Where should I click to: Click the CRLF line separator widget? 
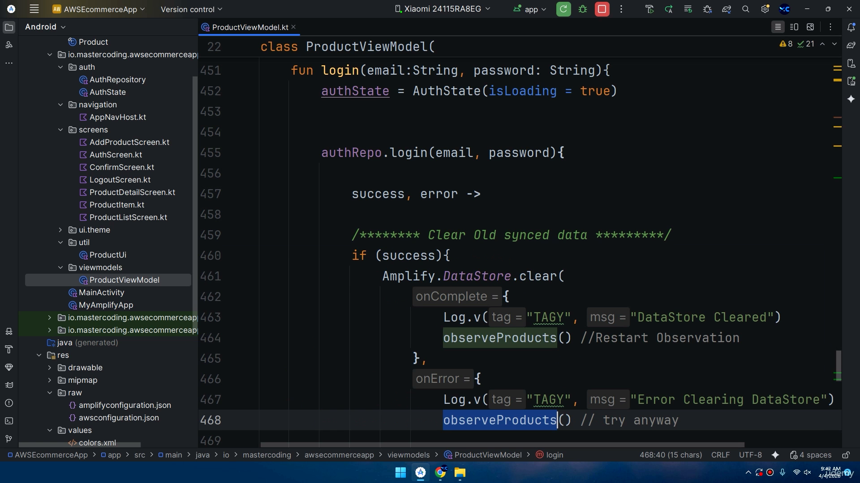point(720,455)
